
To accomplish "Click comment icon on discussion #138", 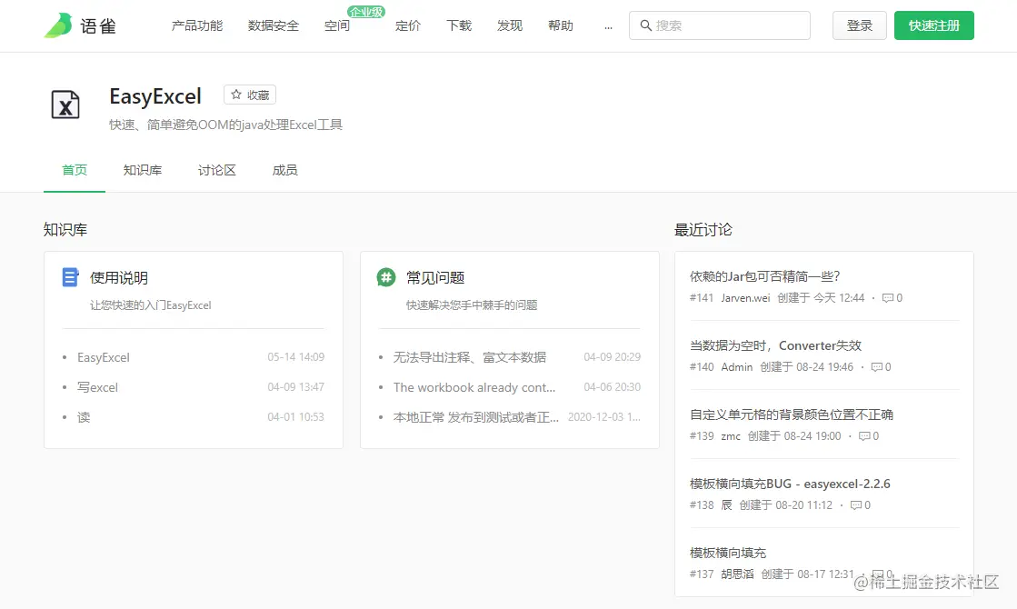I will [x=855, y=505].
